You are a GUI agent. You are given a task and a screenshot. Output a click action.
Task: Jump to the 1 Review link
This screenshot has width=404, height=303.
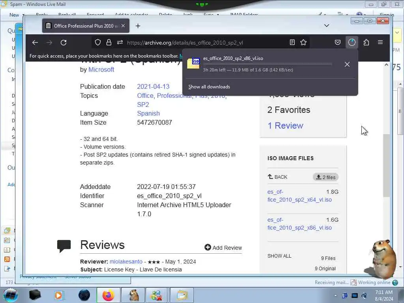pyautogui.click(x=286, y=125)
